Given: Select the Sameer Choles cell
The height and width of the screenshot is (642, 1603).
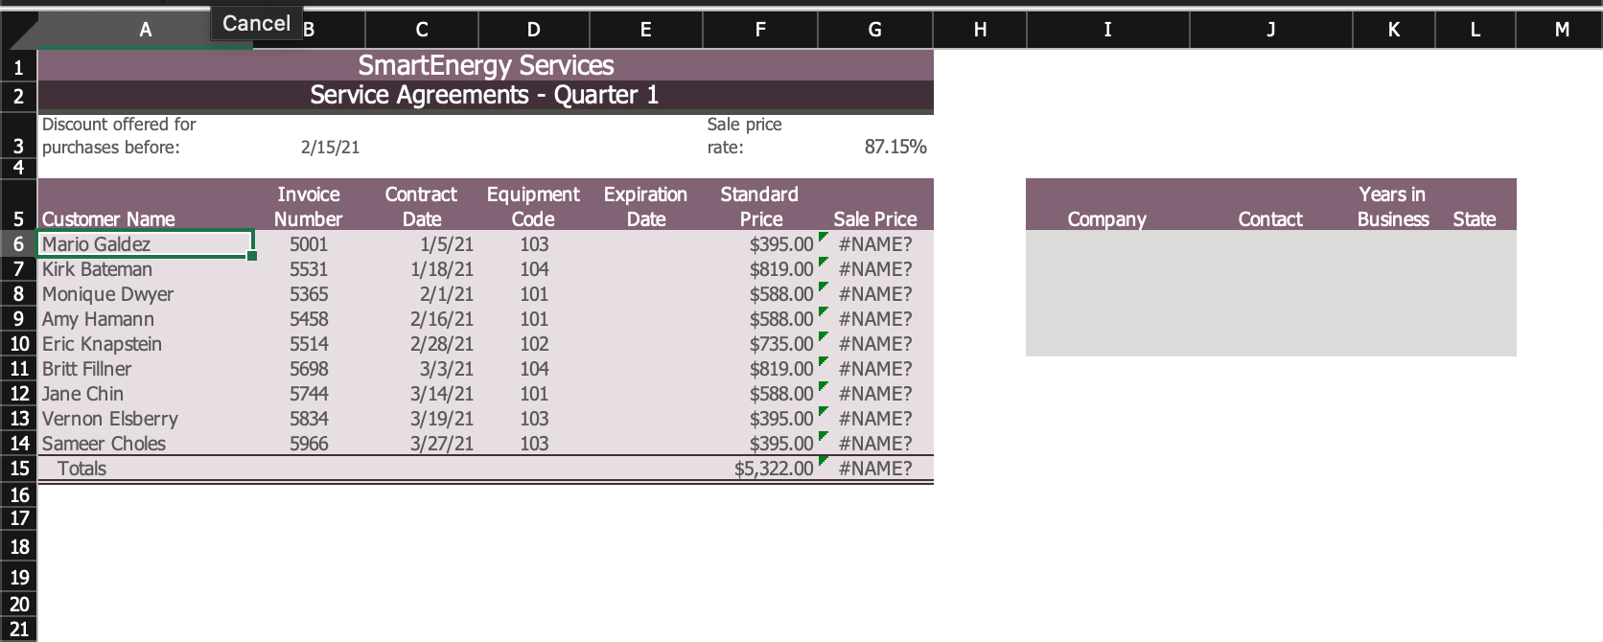Looking at the screenshot, I should click(x=146, y=444).
